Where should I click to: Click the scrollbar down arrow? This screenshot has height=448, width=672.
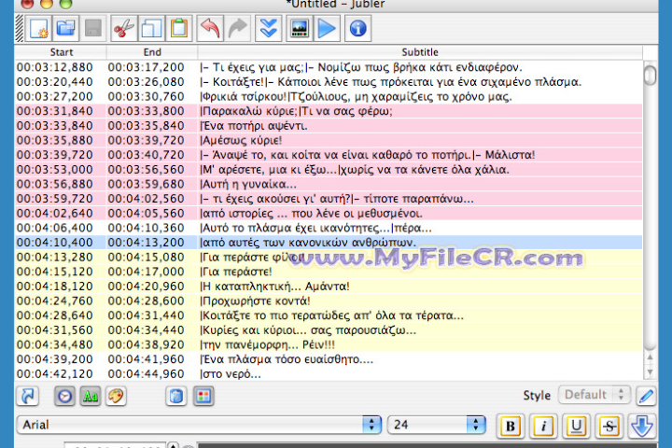(x=651, y=371)
